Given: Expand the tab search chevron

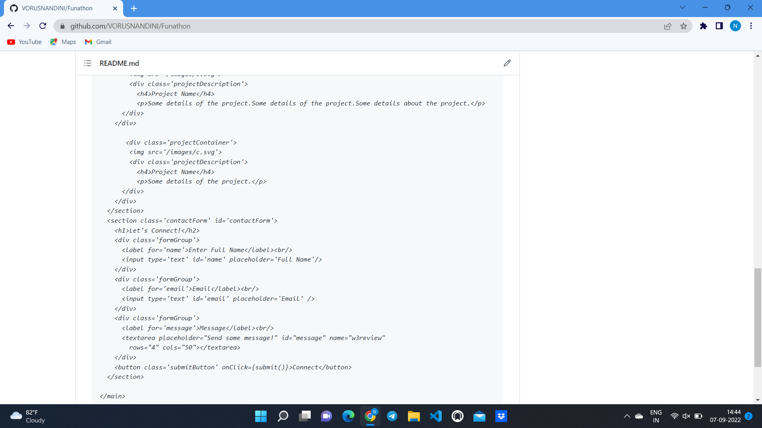Looking at the screenshot, I should coord(682,8).
